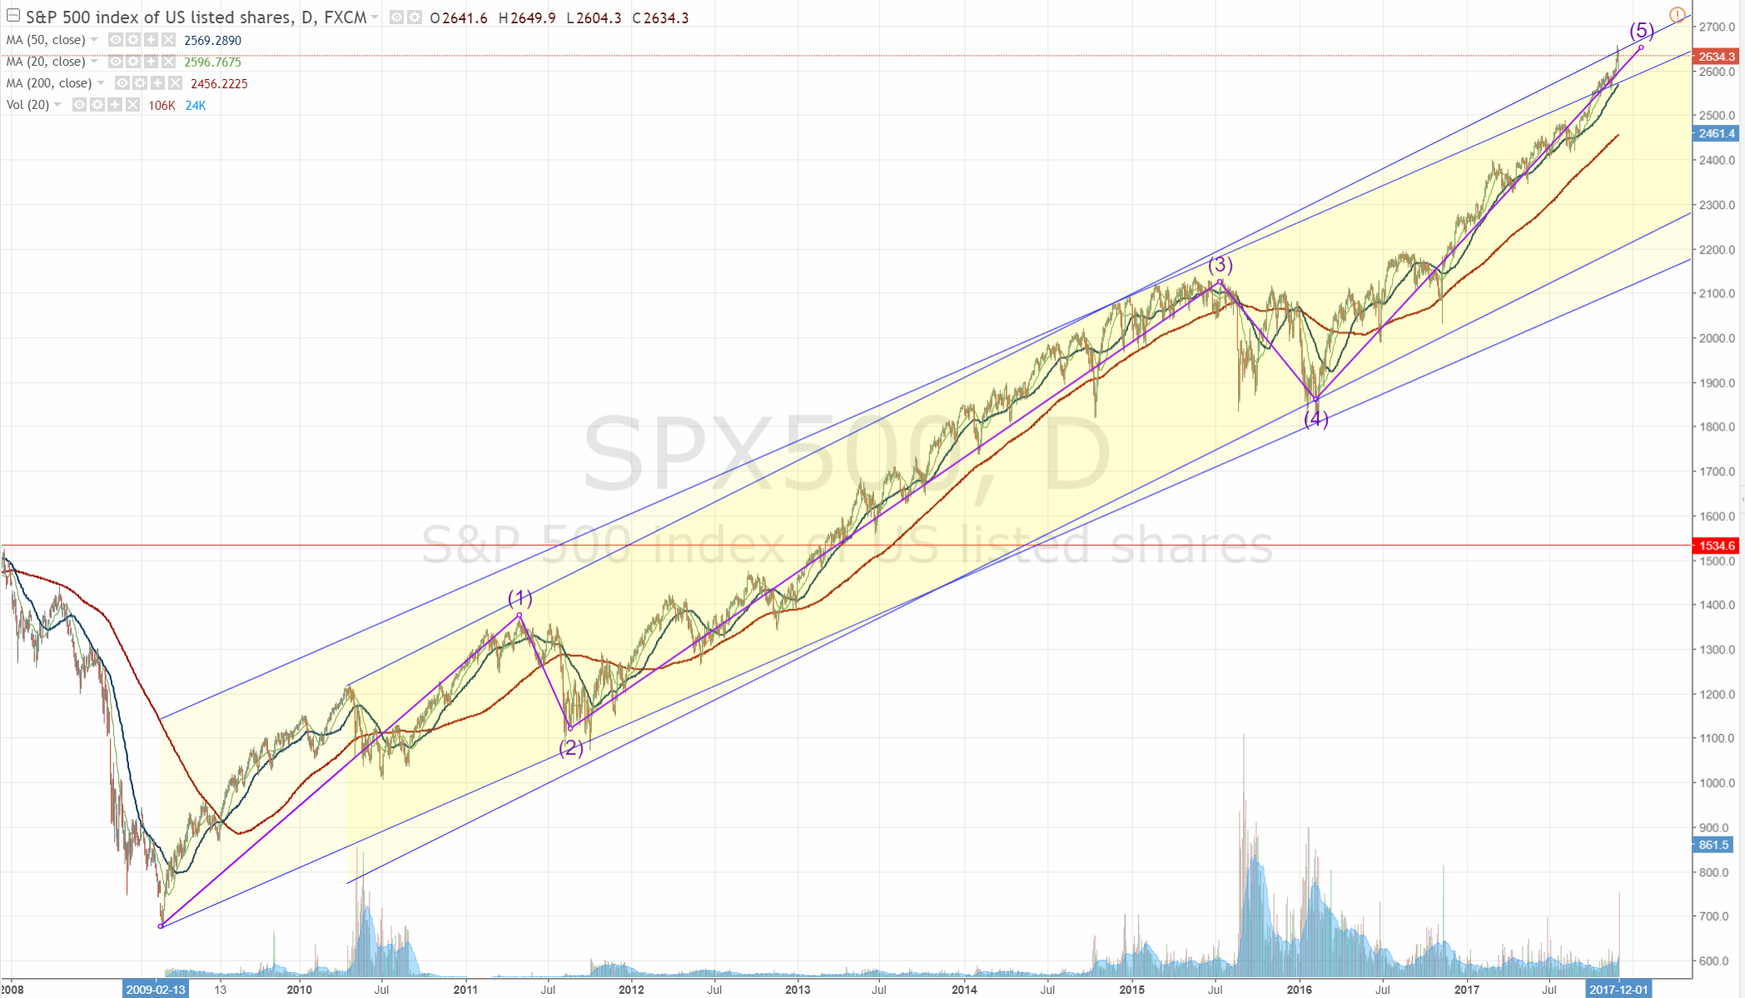
Task: Click the open price O 2641.6
Action: [459, 17]
